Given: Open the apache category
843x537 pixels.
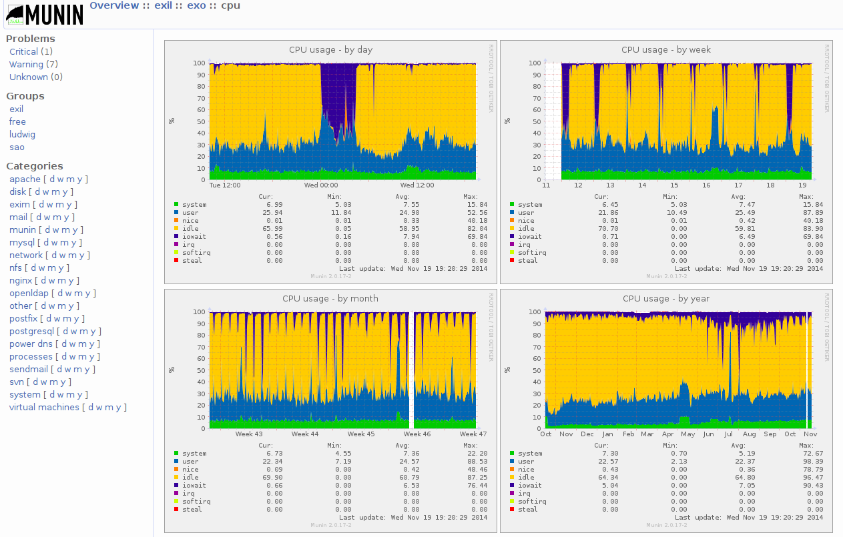Looking at the screenshot, I should pos(25,179).
